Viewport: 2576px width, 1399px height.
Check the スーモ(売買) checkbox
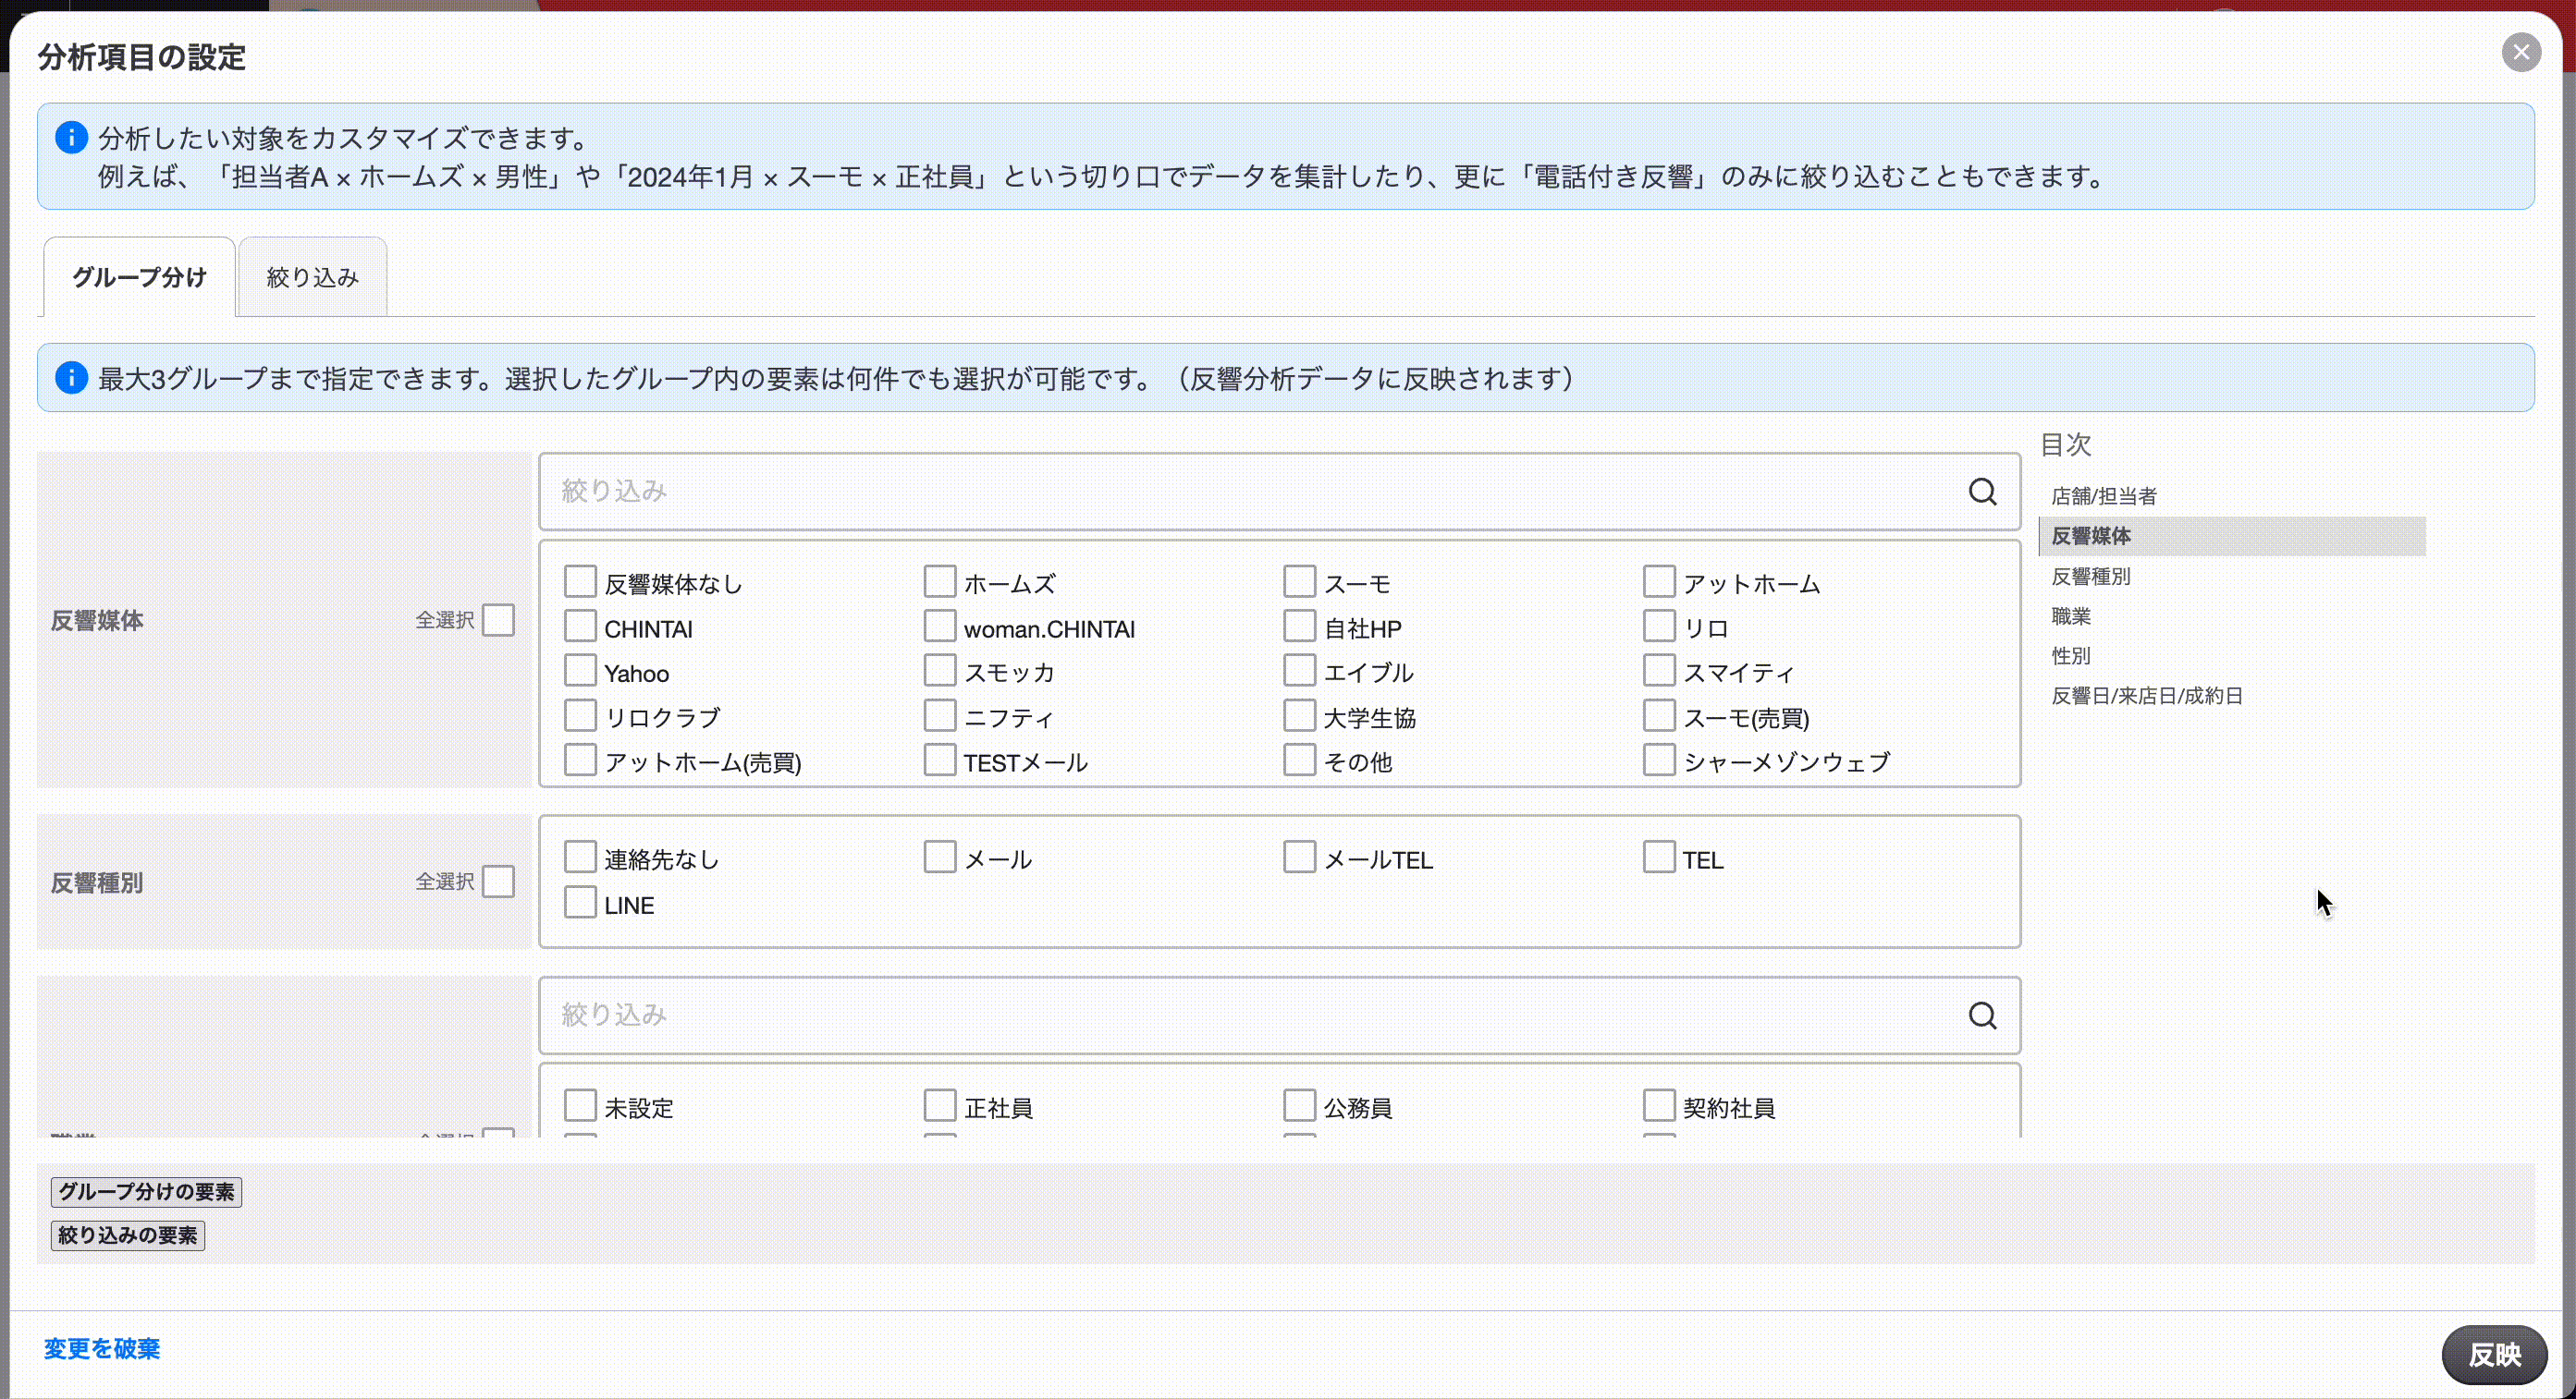(x=1659, y=715)
